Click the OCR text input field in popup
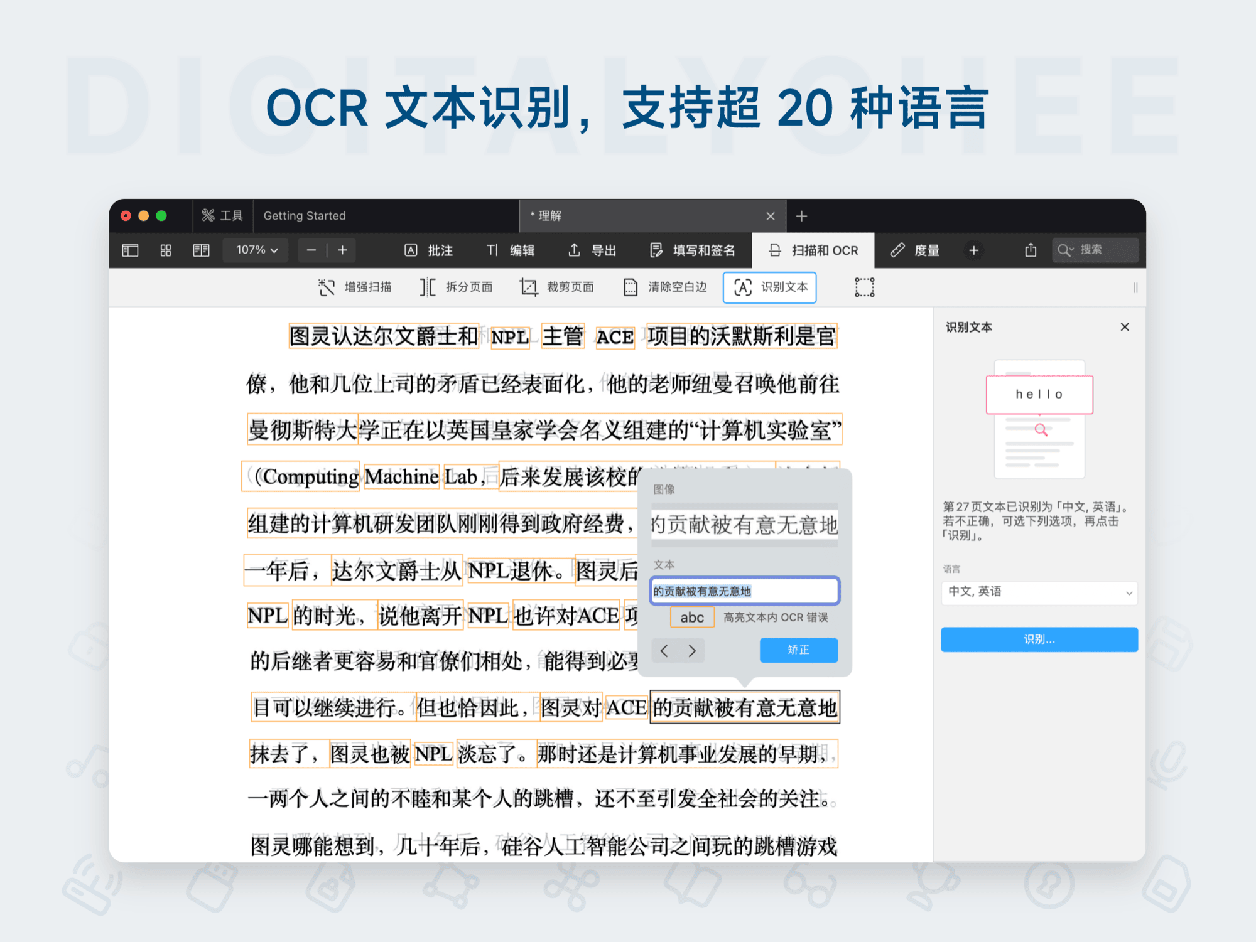Screen dimensions: 1256x942 click(744, 591)
